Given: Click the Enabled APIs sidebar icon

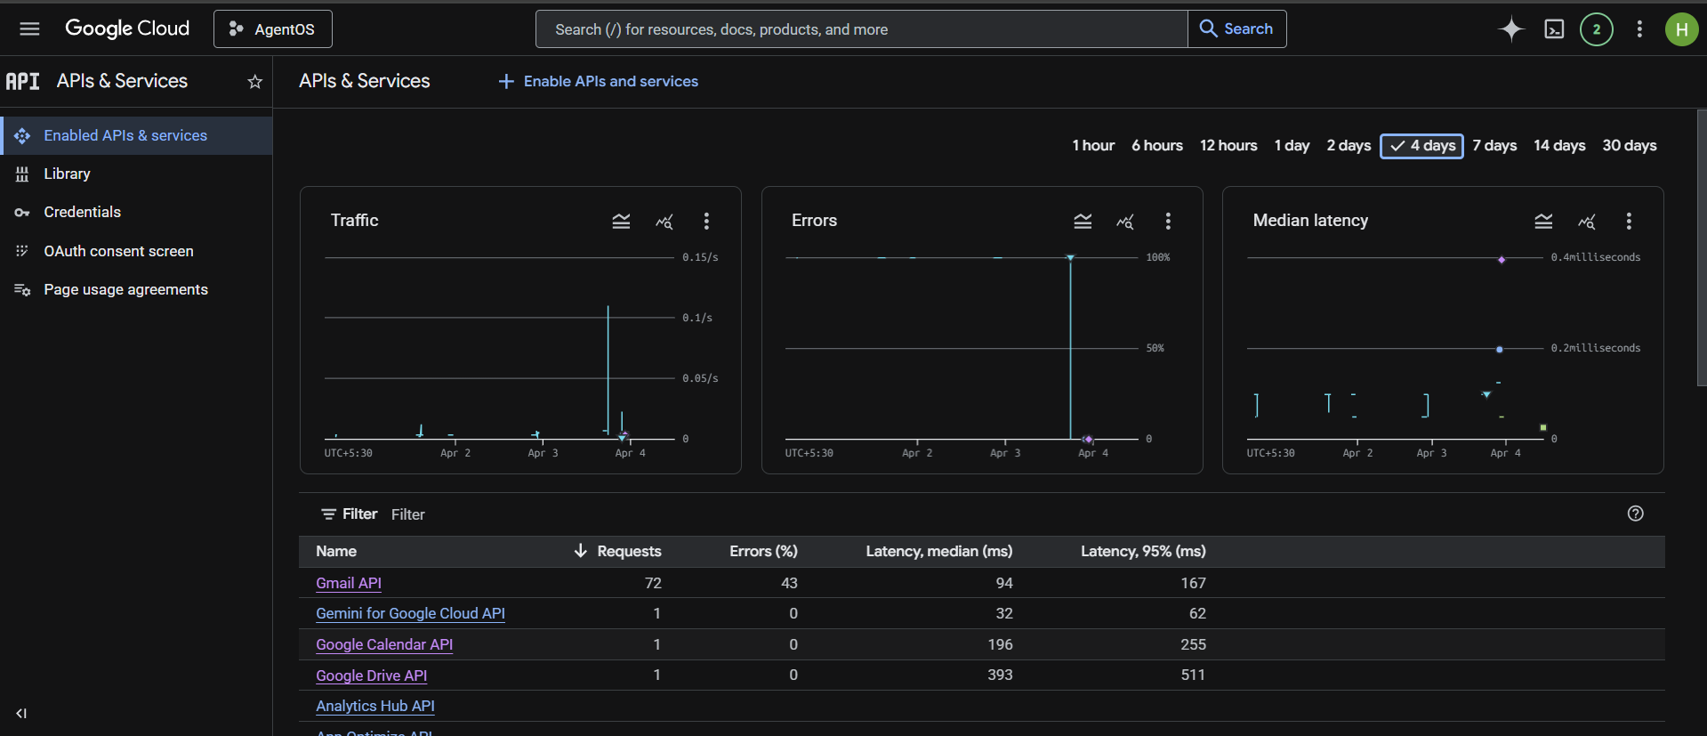Looking at the screenshot, I should [22, 135].
